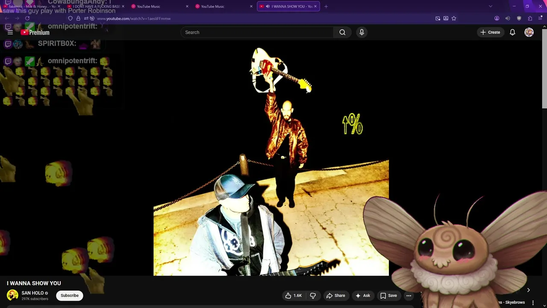Viewport: 547px width, 308px height.
Task: Bookmark this page with star icon
Action: click(x=454, y=18)
